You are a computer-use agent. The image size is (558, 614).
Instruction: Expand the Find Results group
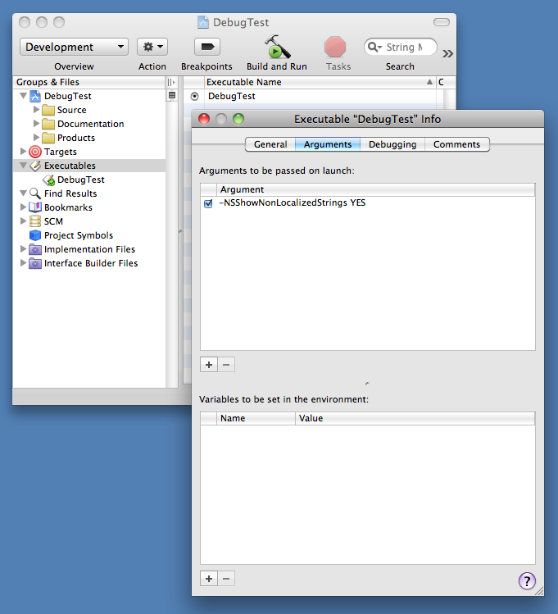click(23, 193)
